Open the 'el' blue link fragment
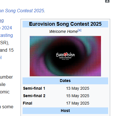The image size is (115, 116). 1,57
